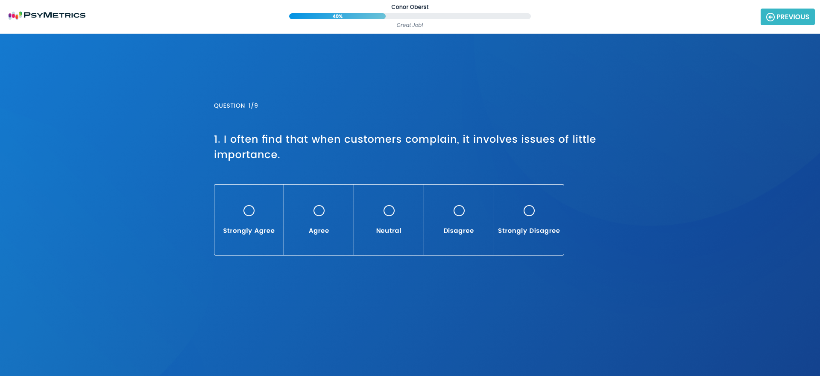Pick the Neutral radio circle
Screen dimensions: 820x376
click(389, 211)
